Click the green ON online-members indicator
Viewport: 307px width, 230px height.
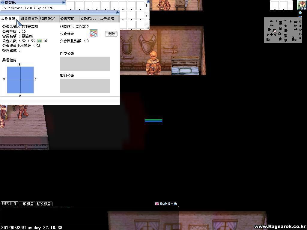[x=39, y=41]
